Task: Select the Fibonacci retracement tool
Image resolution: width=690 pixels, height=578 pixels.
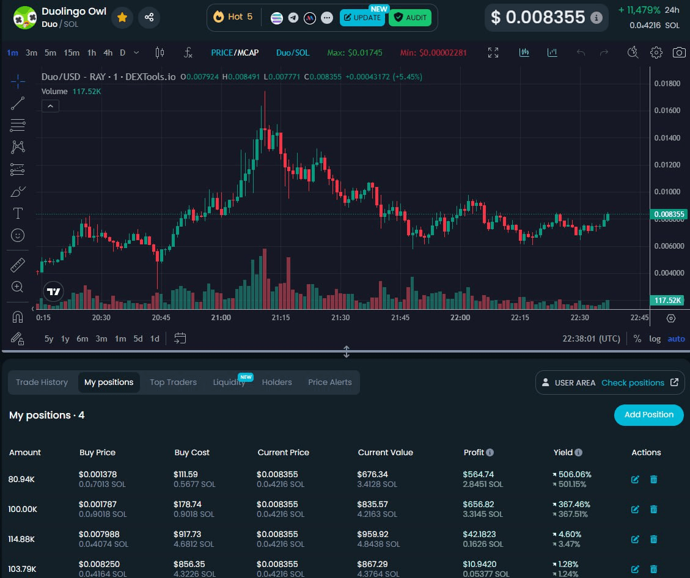Action: click(18, 125)
